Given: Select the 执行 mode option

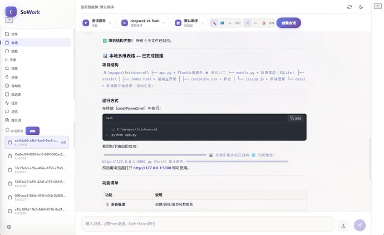Looking at the screenshot, I should pyautogui.click(x=238, y=23).
